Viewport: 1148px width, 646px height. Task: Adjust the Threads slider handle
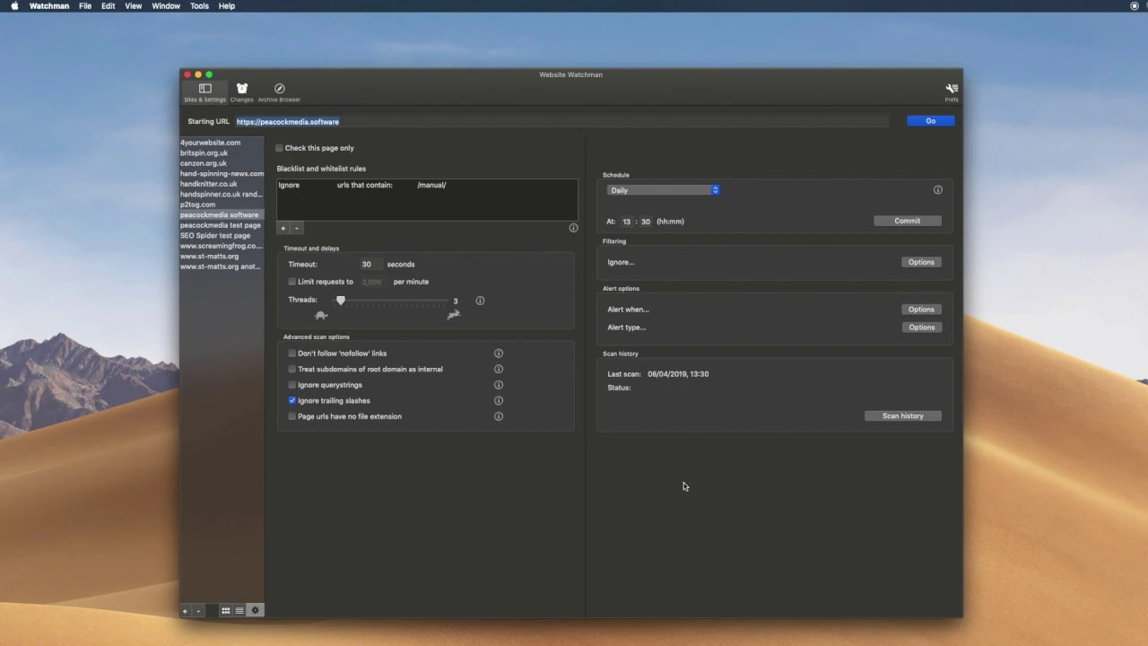click(x=341, y=301)
